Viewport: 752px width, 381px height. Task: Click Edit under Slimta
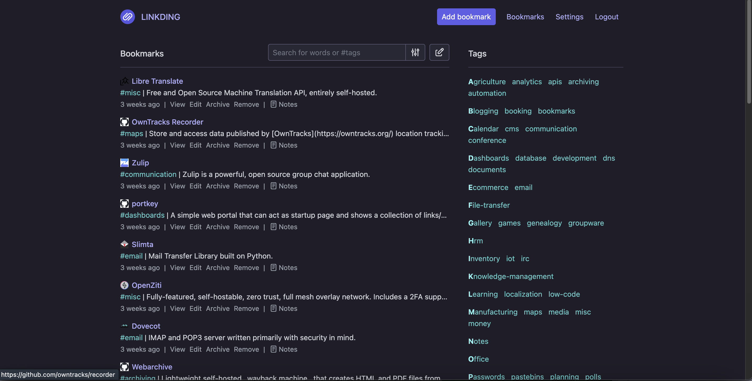click(x=195, y=268)
